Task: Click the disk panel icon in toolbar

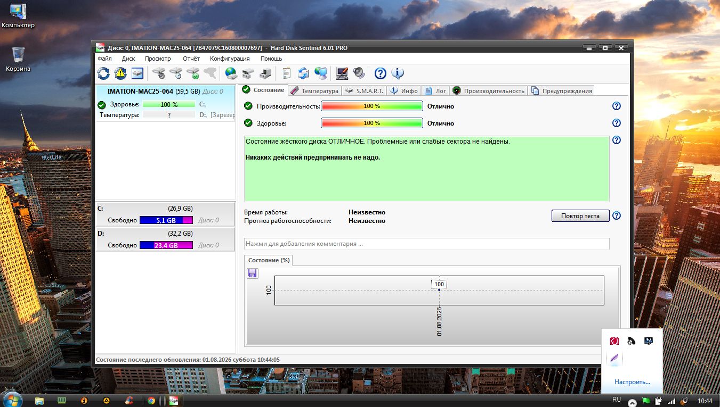Action: [x=137, y=73]
